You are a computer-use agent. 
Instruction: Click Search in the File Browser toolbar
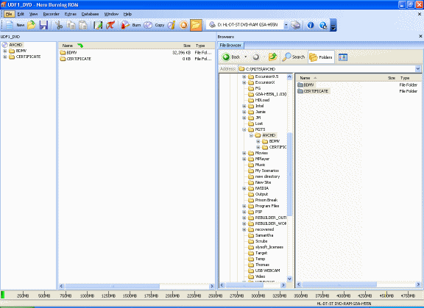294,57
